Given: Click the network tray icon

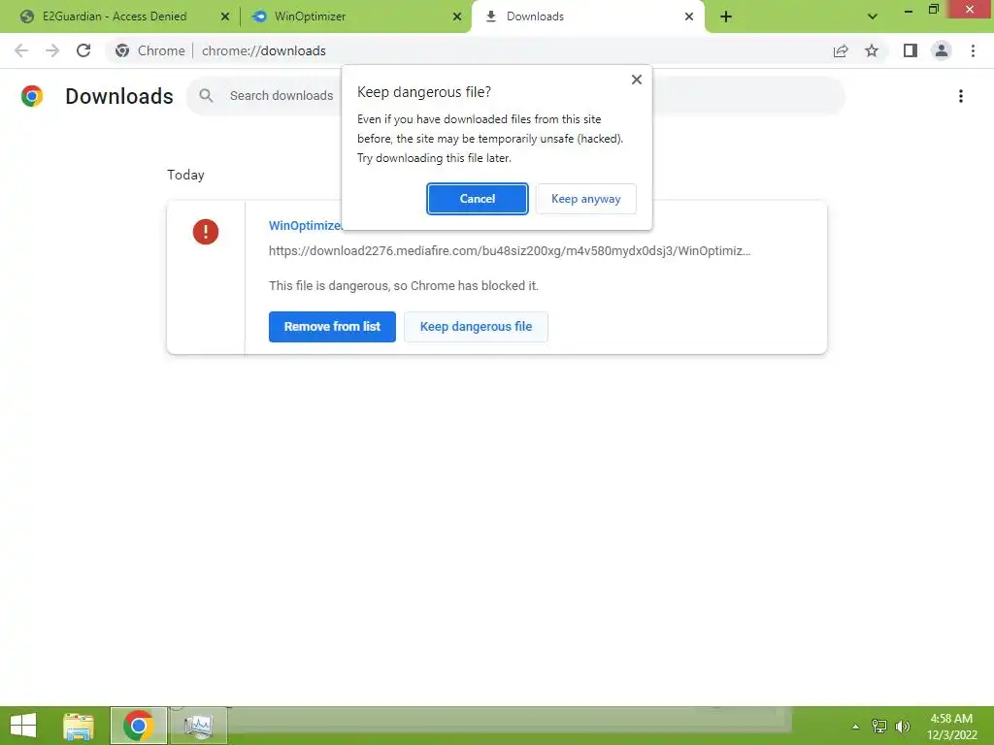Looking at the screenshot, I should [x=879, y=727].
